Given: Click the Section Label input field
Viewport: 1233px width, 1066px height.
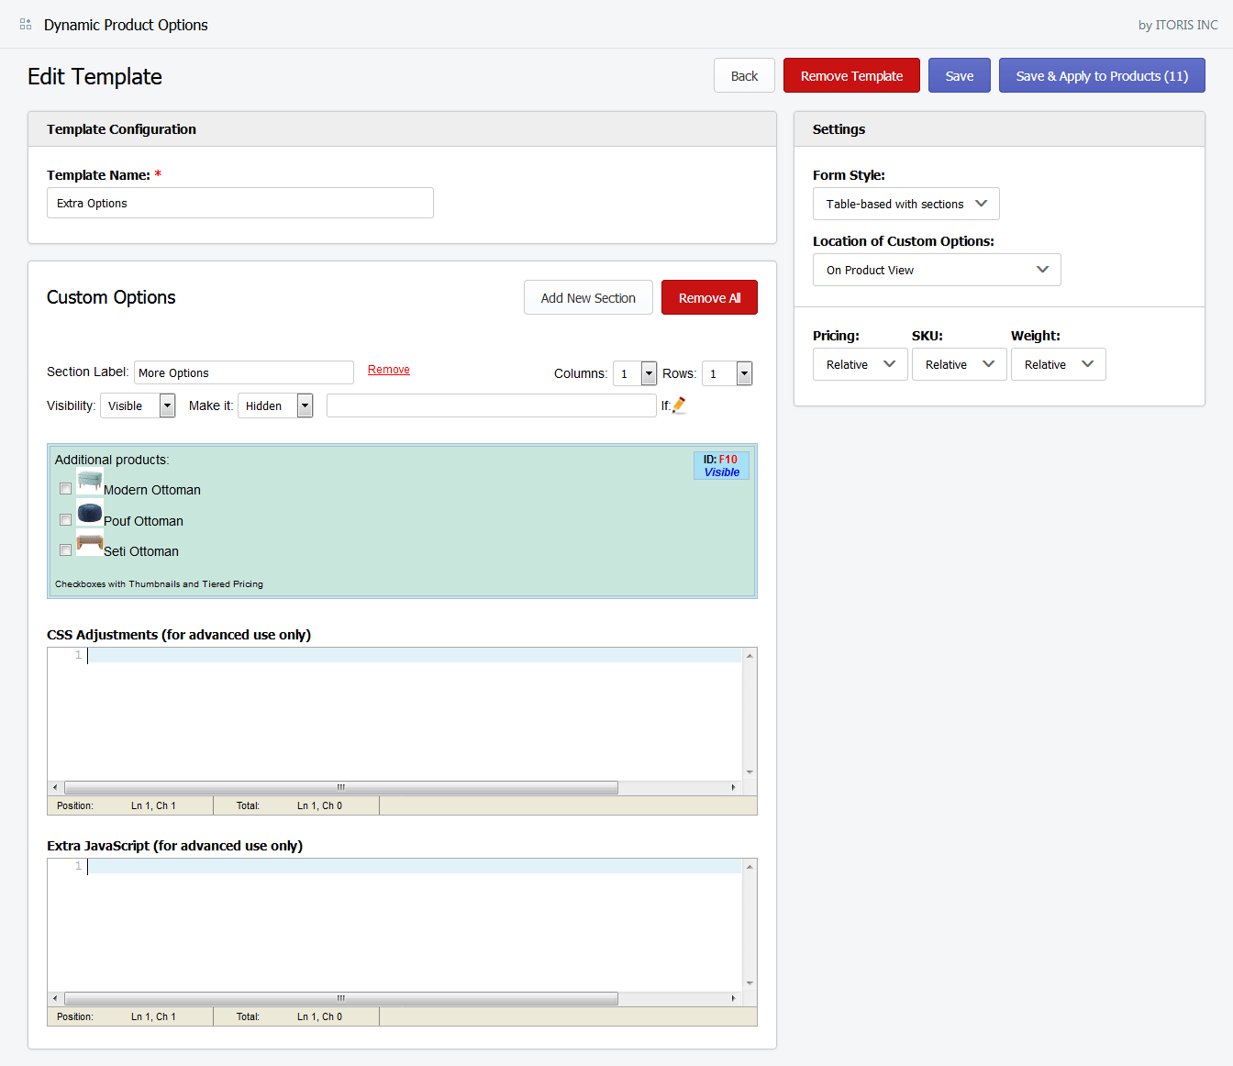Looking at the screenshot, I should [244, 372].
